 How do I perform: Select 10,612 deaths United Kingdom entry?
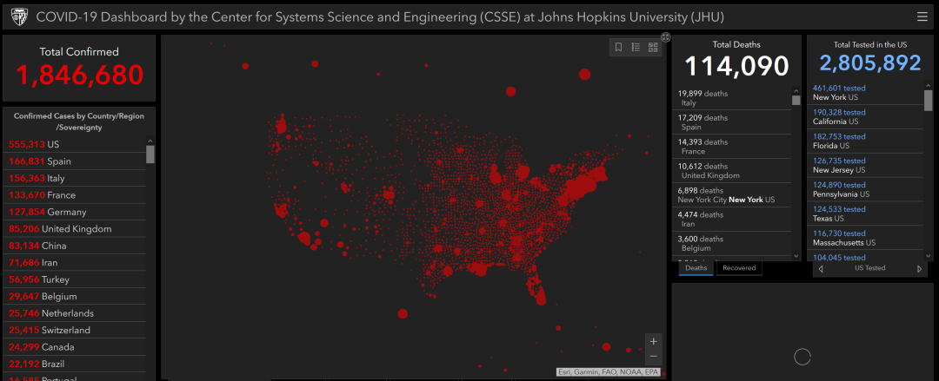pyautogui.click(x=732, y=170)
